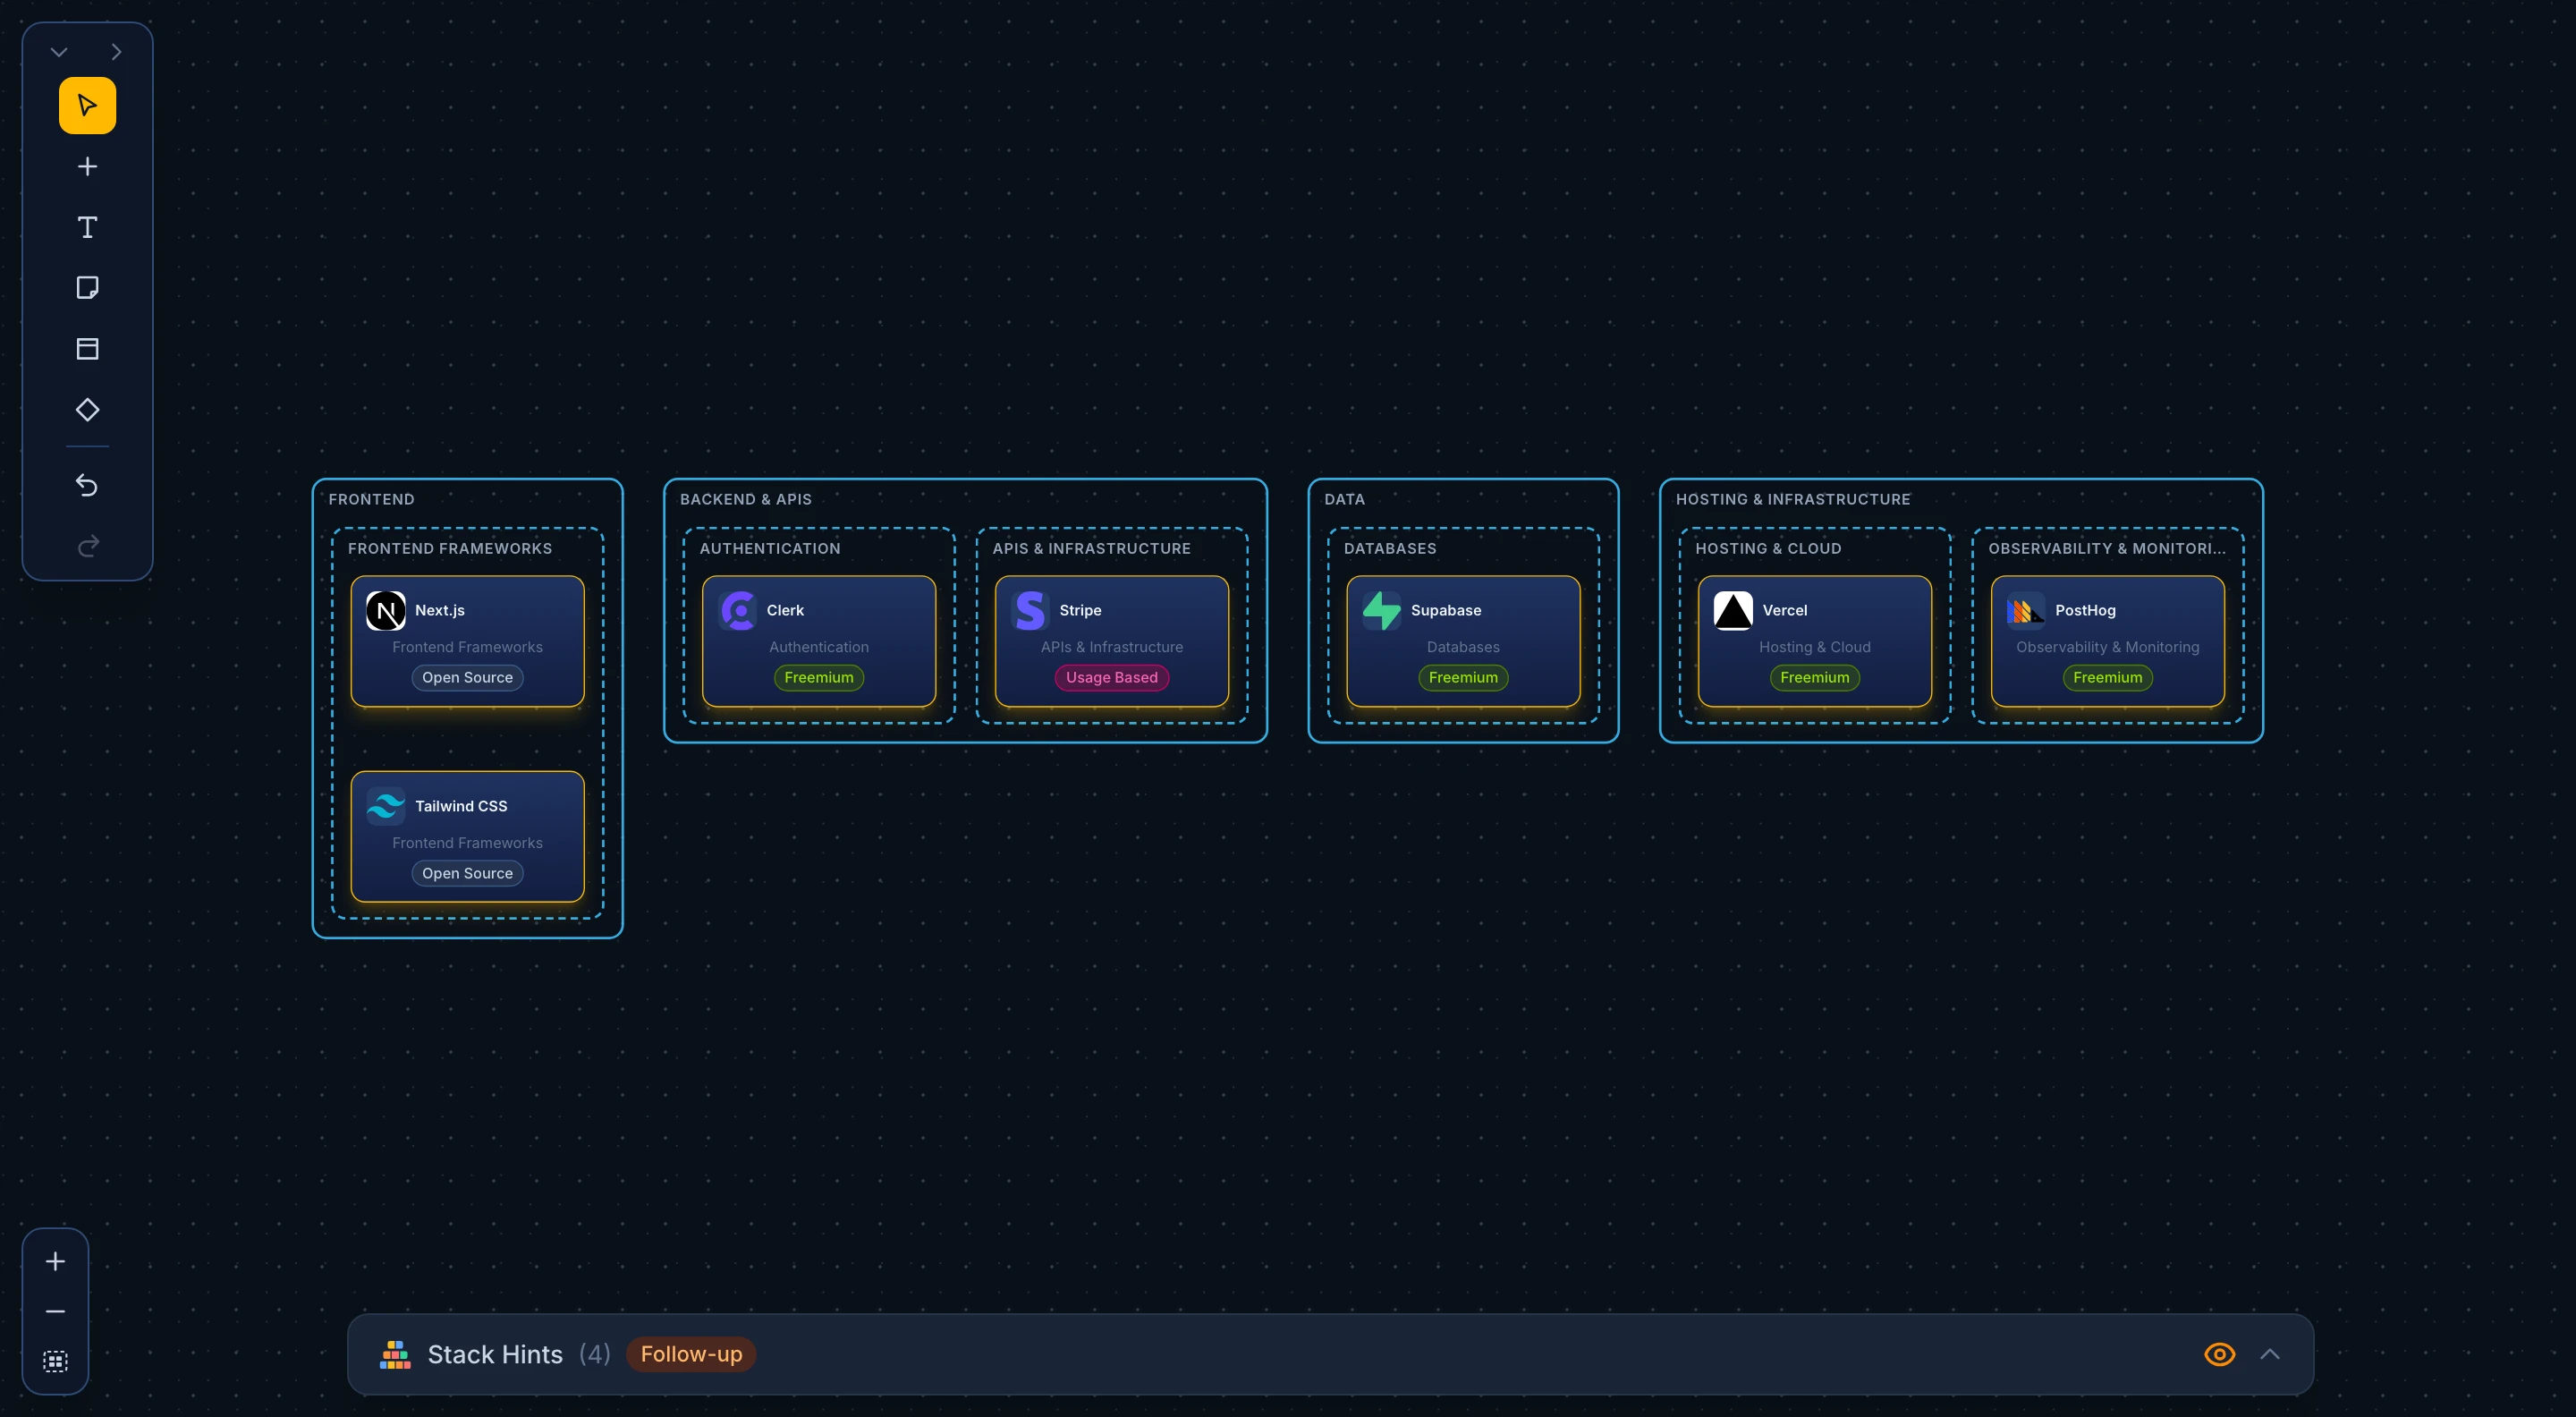This screenshot has width=2576, height=1417.
Task: Select HOSTING & INFRASTRUCTURE group label
Action: tap(1793, 499)
